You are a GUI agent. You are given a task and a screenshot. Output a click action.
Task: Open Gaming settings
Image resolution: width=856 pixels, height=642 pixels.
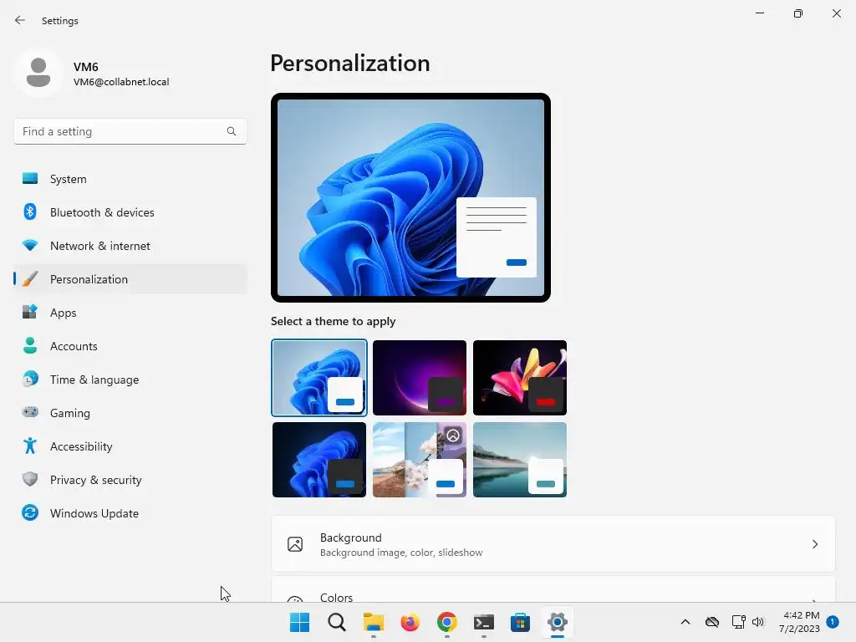pyautogui.click(x=130, y=413)
